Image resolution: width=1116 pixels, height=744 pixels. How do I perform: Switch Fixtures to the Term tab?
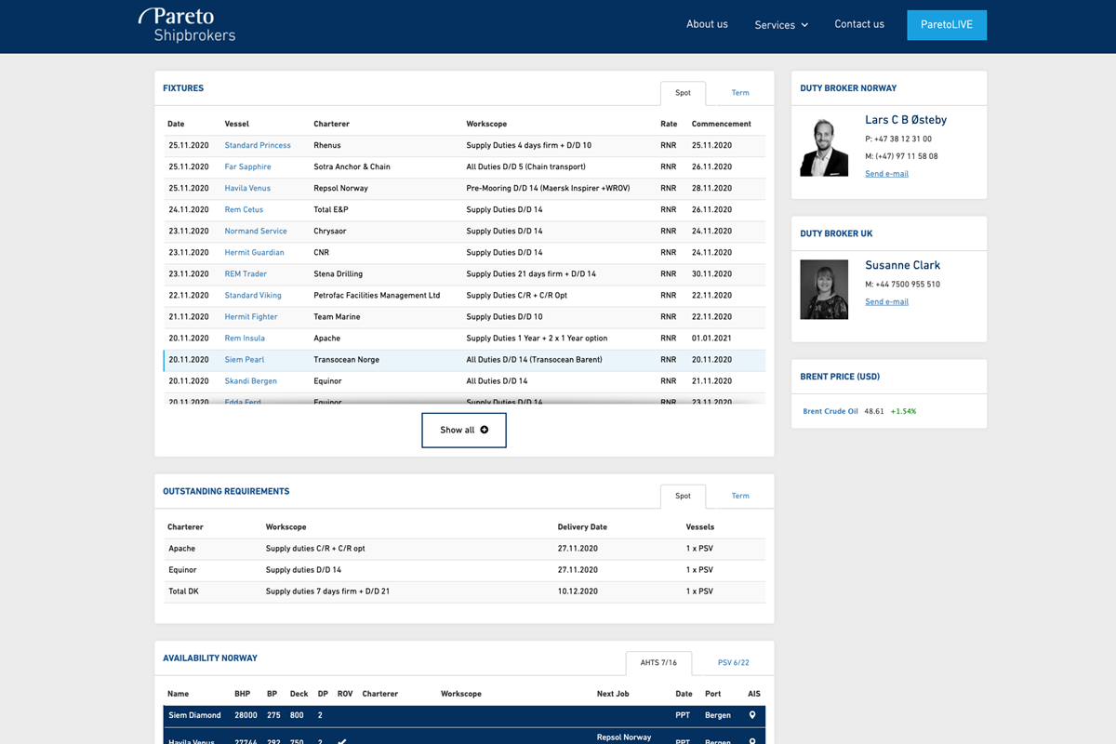click(x=740, y=93)
